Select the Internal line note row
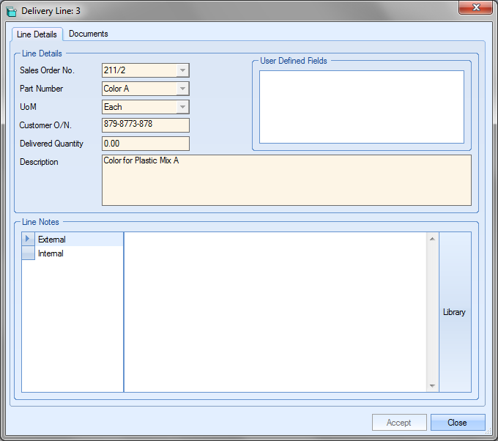The image size is (498, 441). tap(79, 253)
